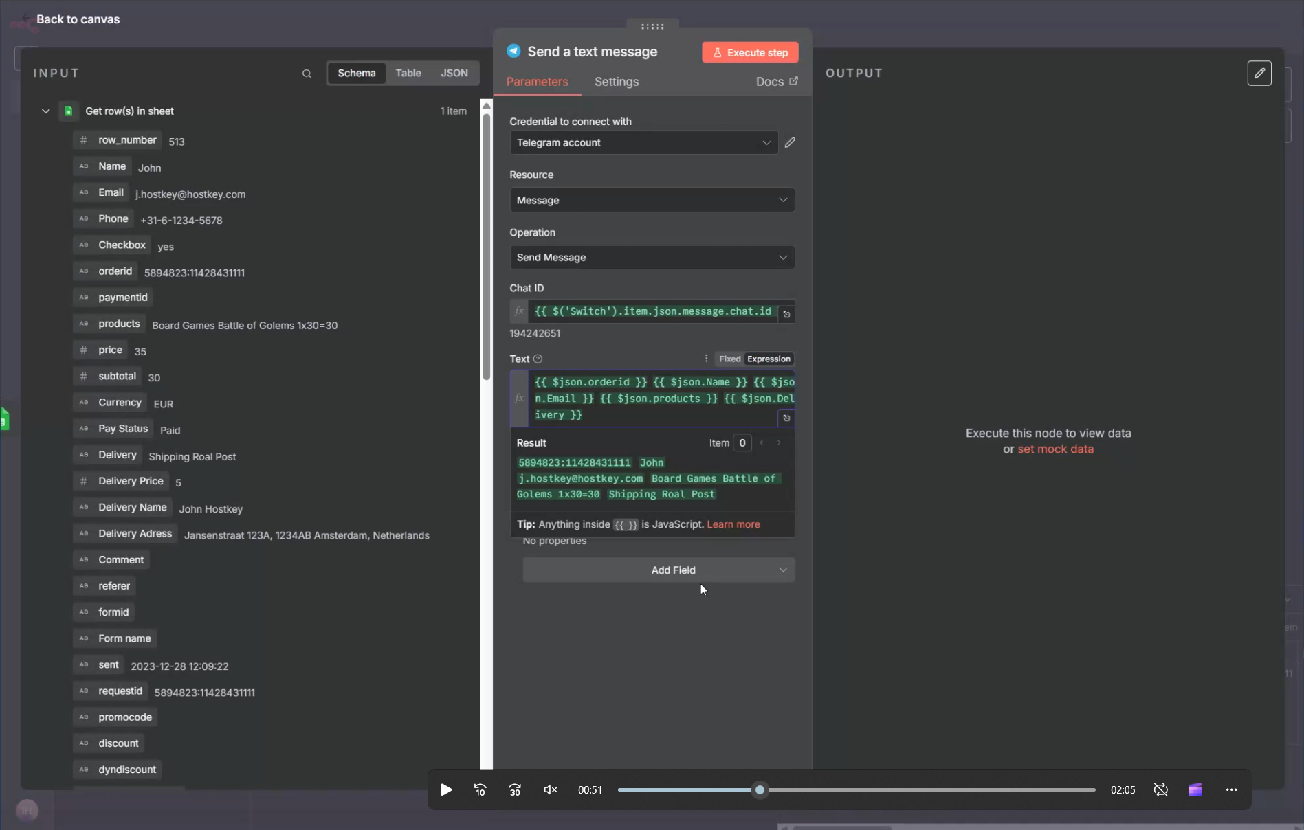This screenshot has height=830, width=1304.
Task: Unmute the video audio
Action: [x=550, y=789]
